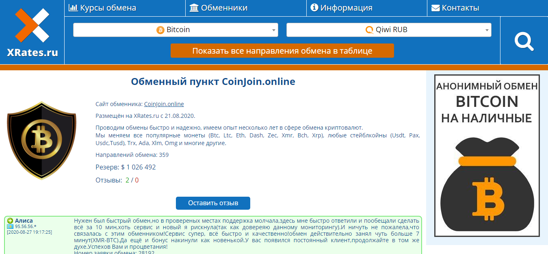The width and height of the screenshot is (548, 254).
Task: Click the positive reviews count 2
Action: tap(127, 180)
